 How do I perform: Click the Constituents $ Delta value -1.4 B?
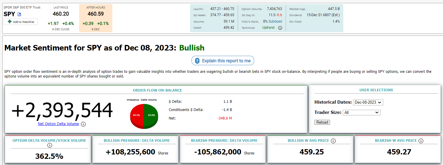tap(227, 110)
